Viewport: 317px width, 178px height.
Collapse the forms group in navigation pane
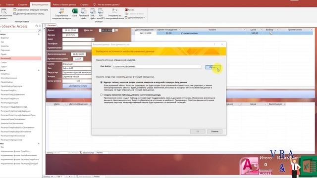(39, 143)
